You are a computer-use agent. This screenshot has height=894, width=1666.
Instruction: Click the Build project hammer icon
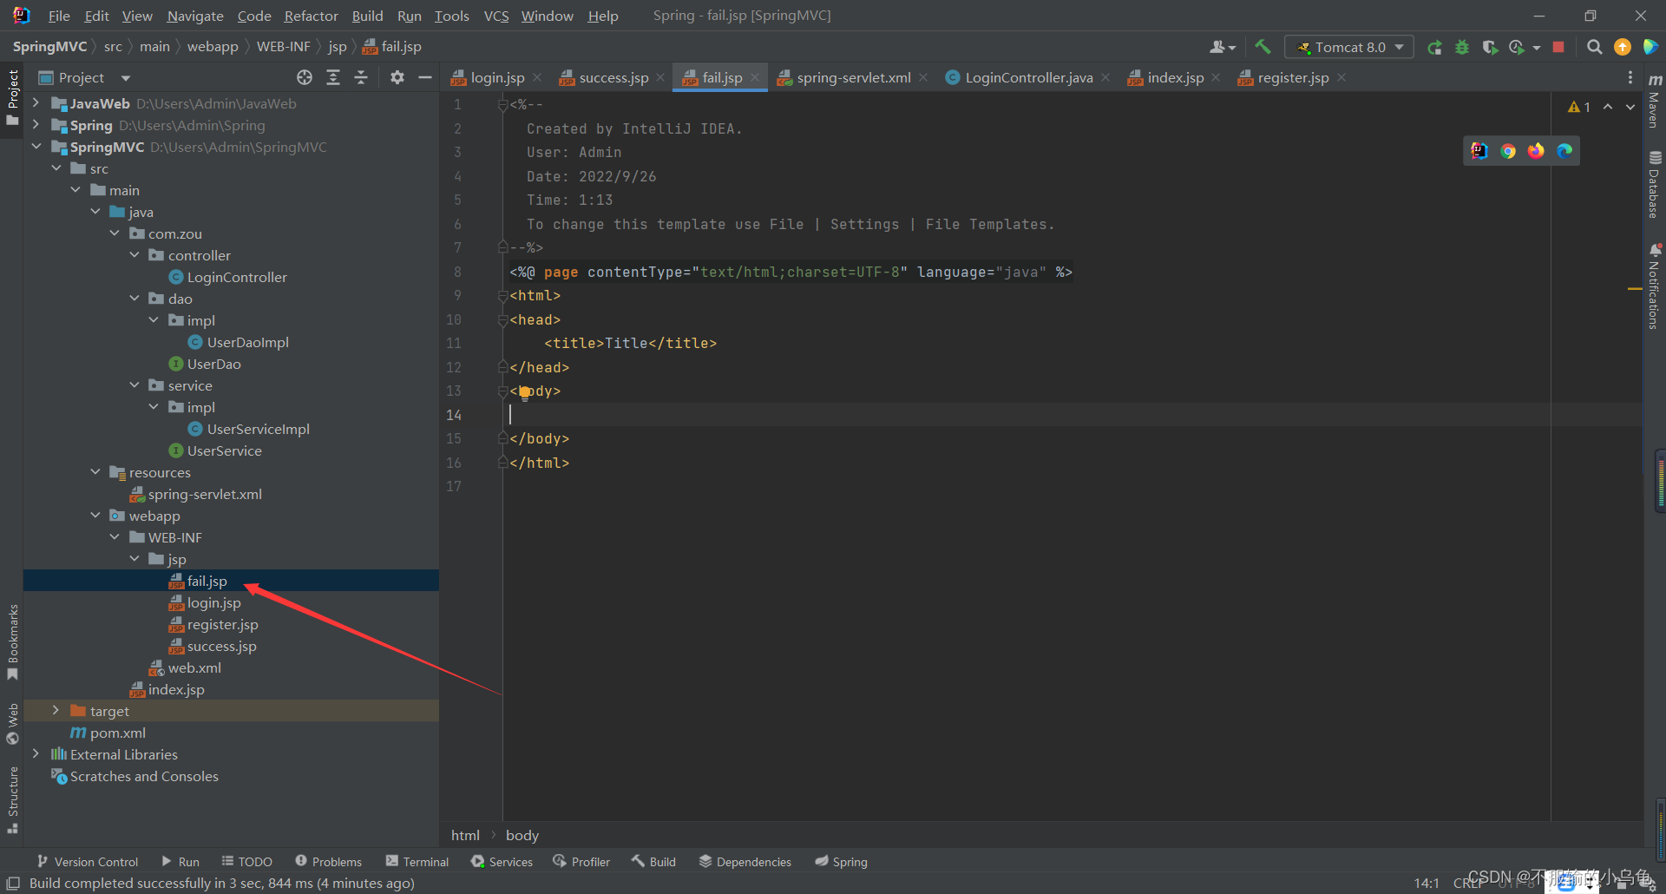click(x=1263, y=47)
